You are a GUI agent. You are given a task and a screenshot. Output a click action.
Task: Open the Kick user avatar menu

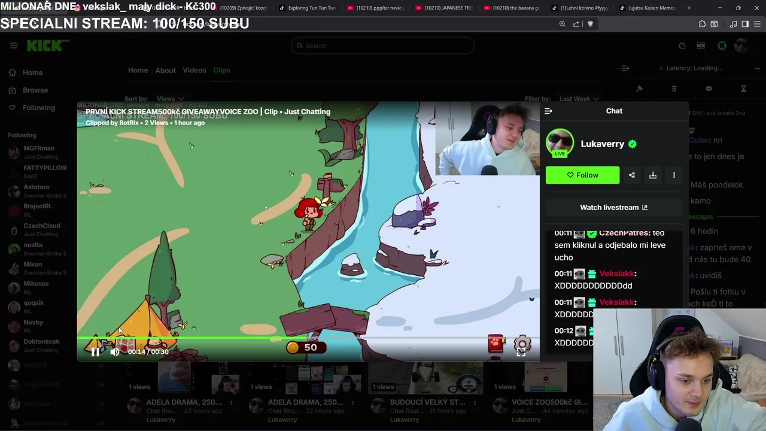click(x=741, y=45)
